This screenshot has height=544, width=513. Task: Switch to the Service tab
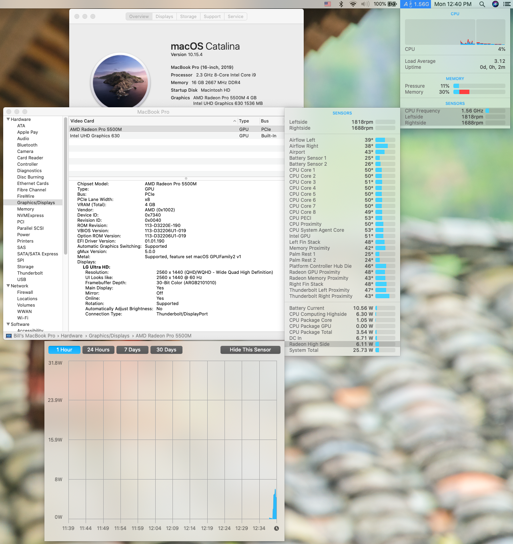click(236, 16)
